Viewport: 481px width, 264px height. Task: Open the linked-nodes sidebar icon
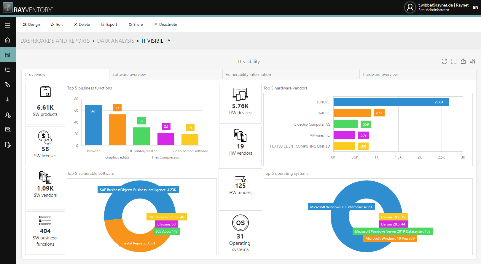tap(8, 85)
